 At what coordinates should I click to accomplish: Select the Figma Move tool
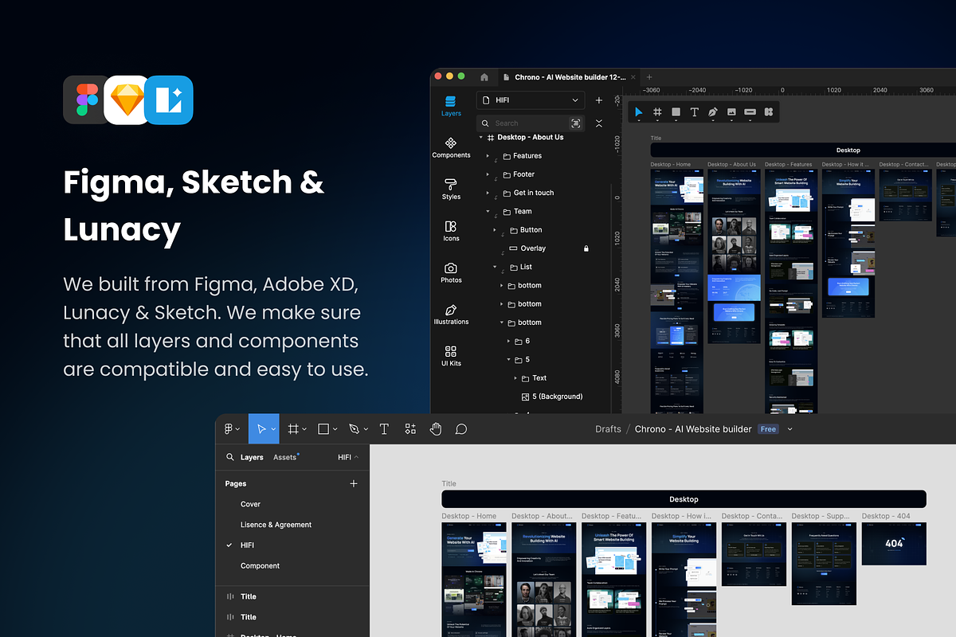pos(261,429)
